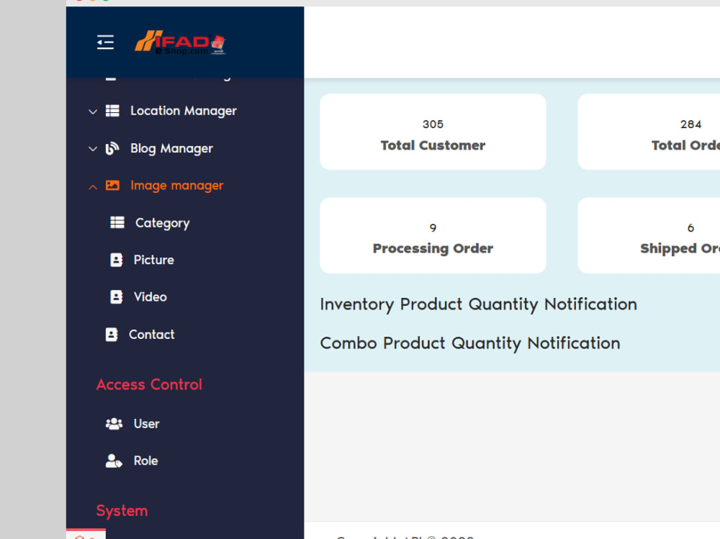This screenshot has width=720, height=539.
Task: Click the Blog Manager blog icon
Action: point(112,148)
